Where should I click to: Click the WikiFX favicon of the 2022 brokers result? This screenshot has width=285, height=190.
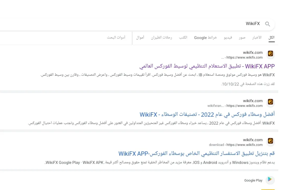click(x=270, y=102)
